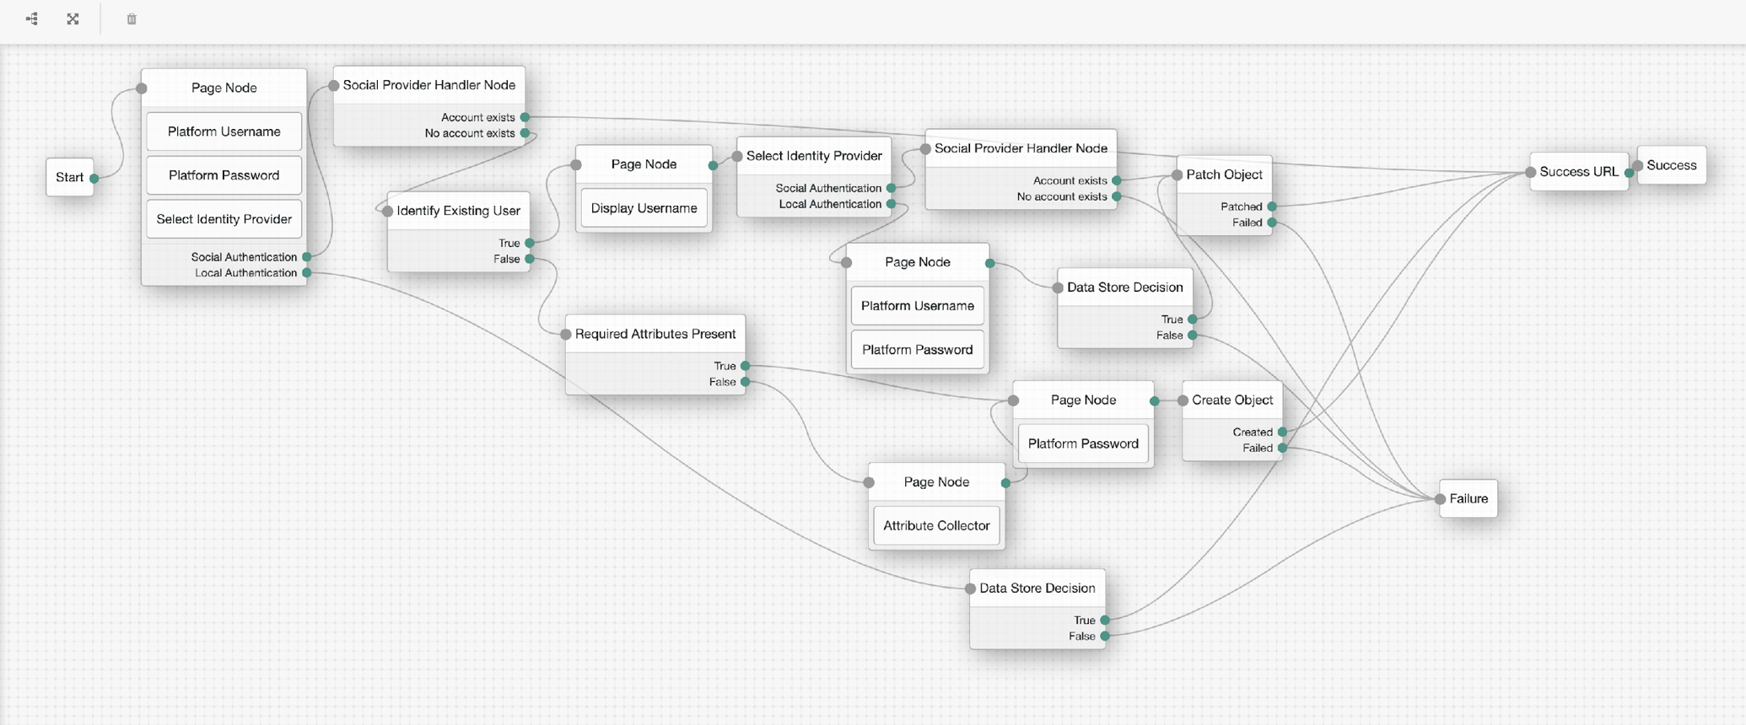Select the Failure end node
Screen dimensions: 1746x725
(x=1468, y=498)
